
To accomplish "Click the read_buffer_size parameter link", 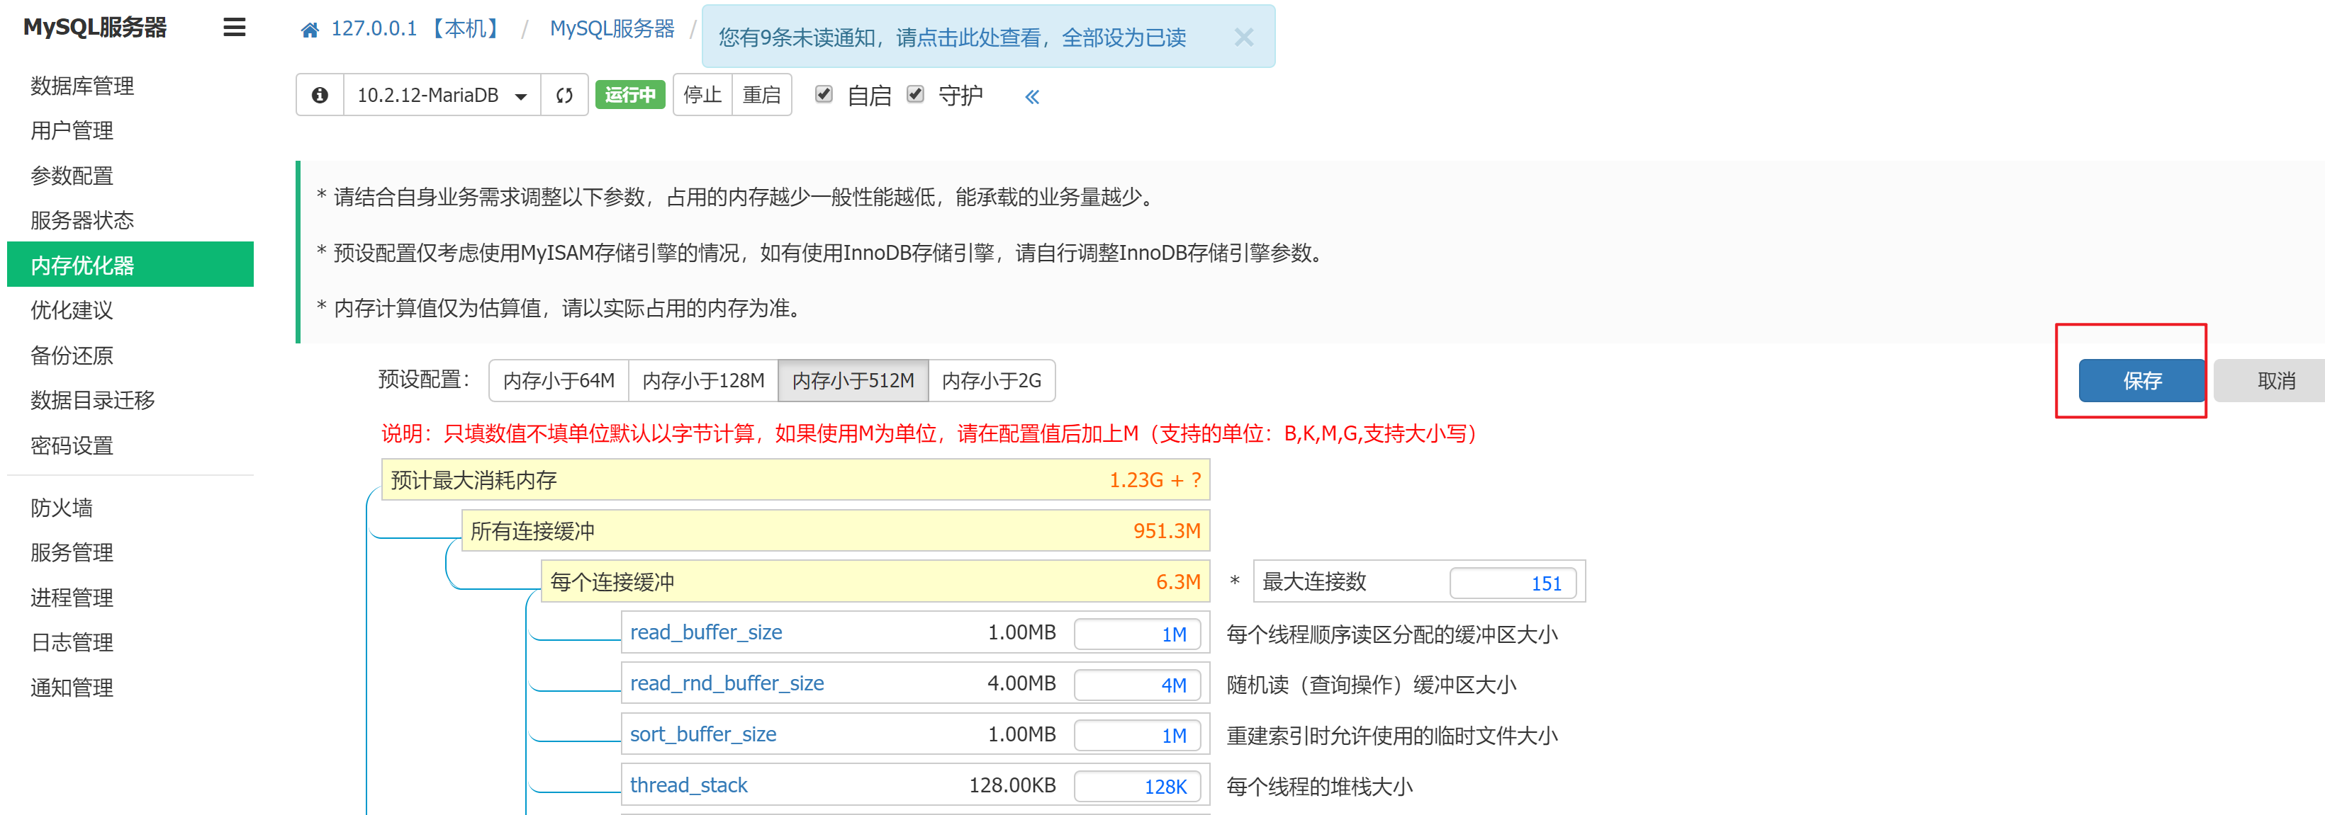I will point(706,633).
